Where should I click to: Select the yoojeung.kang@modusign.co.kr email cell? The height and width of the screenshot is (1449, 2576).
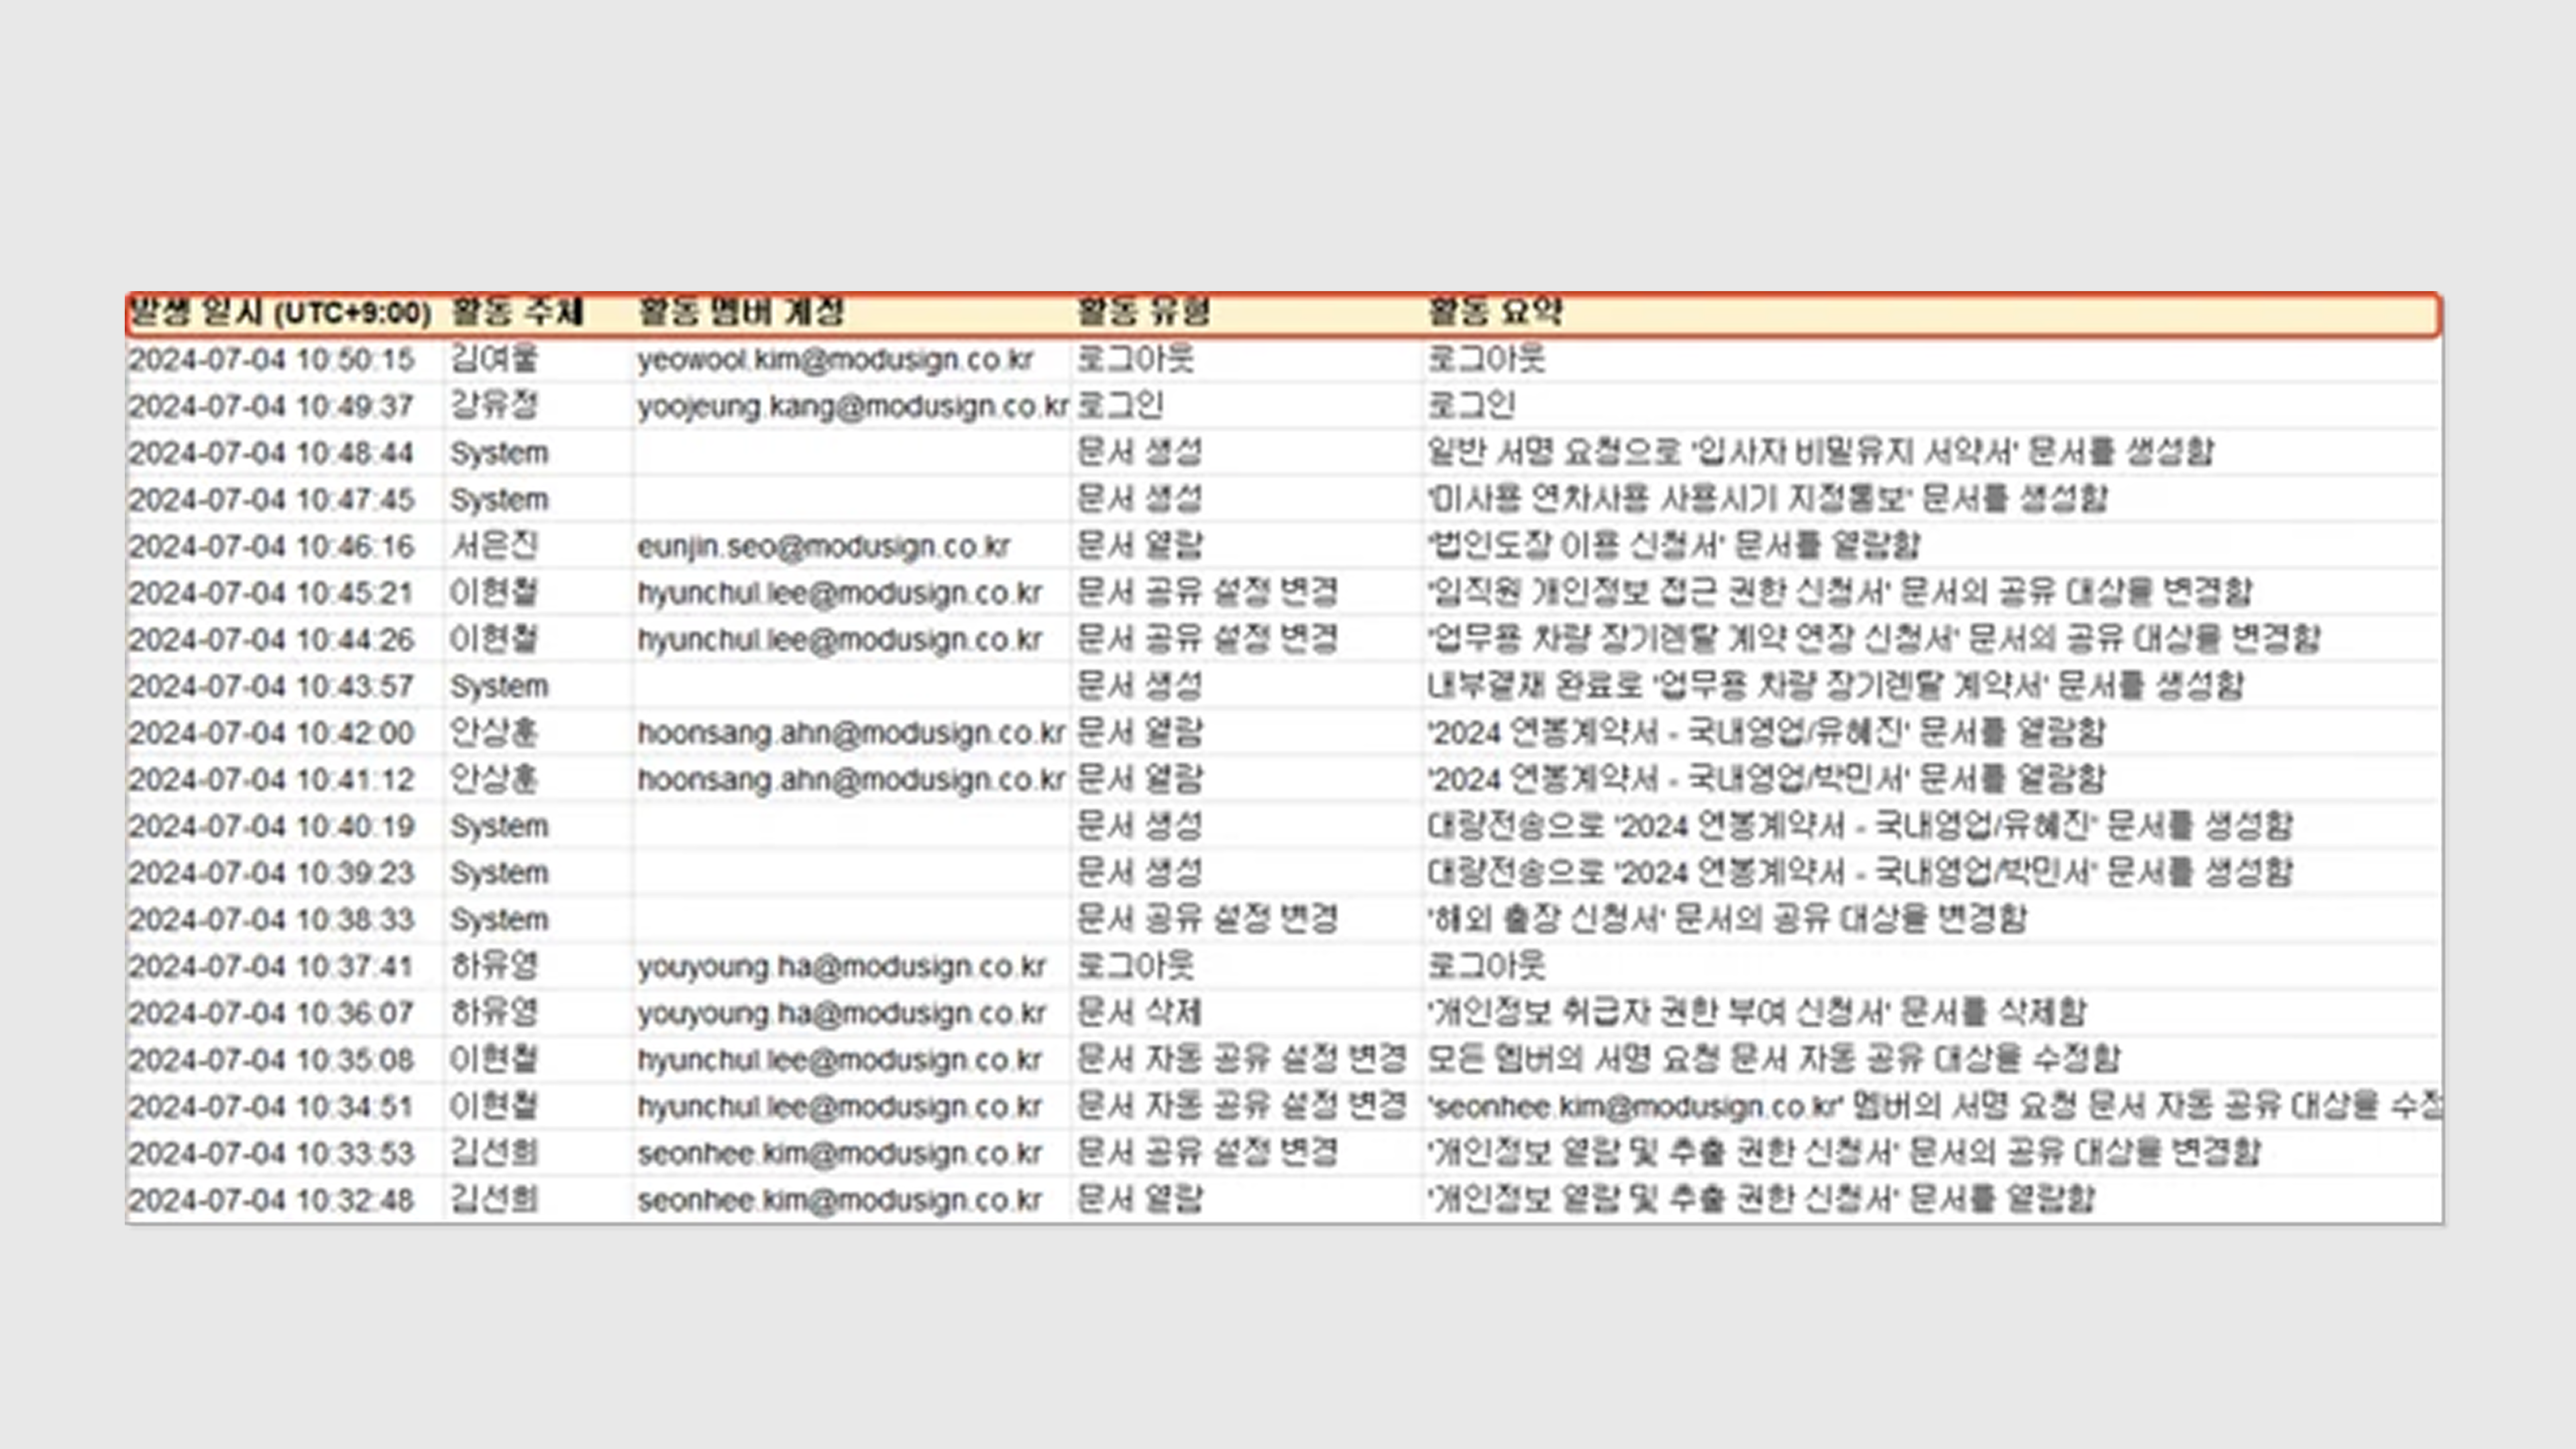(x=852, y=406)
